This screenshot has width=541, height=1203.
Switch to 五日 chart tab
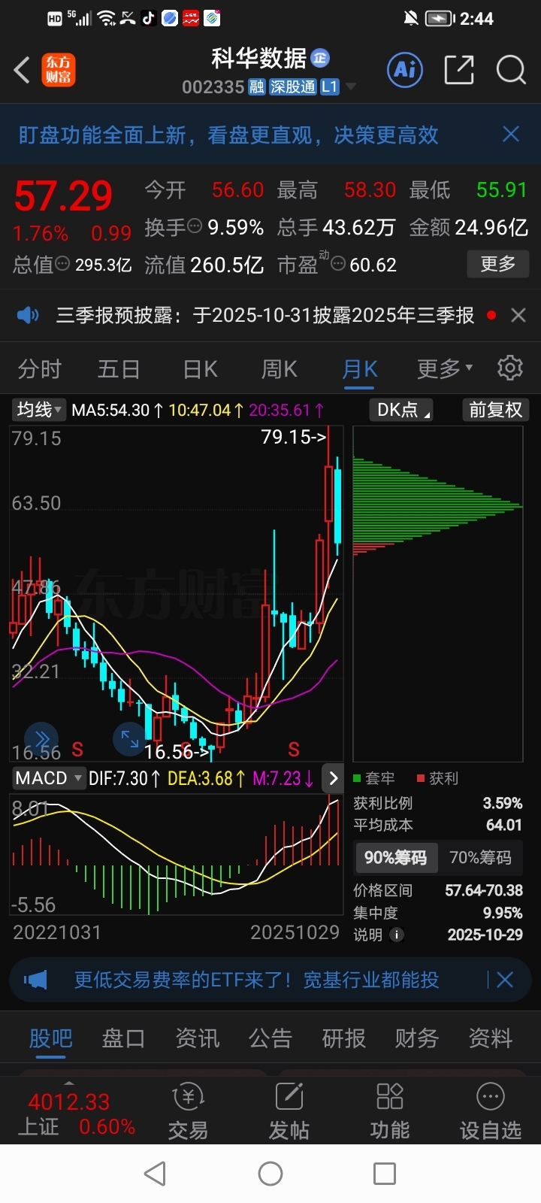[119, 369]
